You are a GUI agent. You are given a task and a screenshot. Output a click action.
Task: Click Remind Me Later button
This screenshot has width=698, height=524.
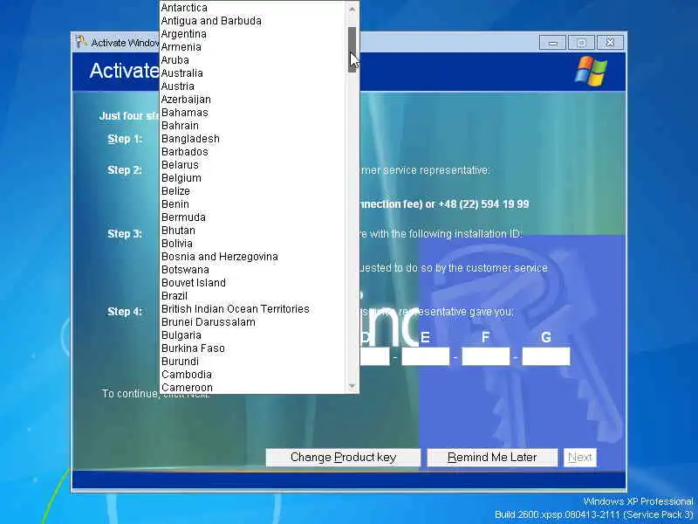[492, 458]
